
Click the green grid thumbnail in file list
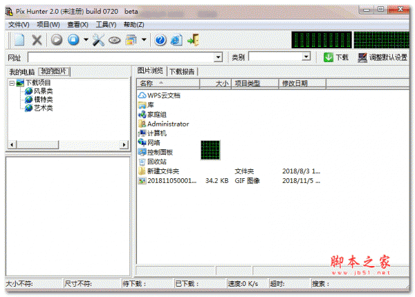[210, 150]
